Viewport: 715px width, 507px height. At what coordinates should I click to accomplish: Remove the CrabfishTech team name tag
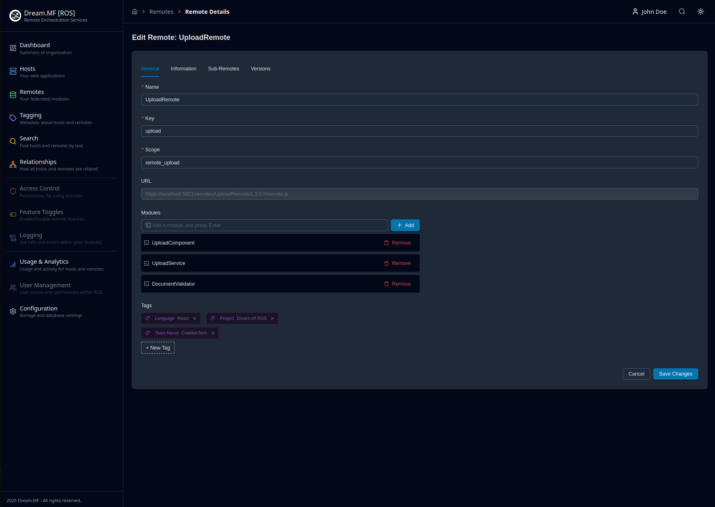[x=213, y=333]
